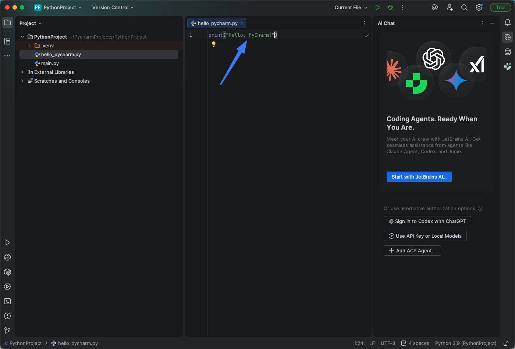Minimize the AI Chat panel
This screenshot has width=515, height=349.
[x=492, y=23]
